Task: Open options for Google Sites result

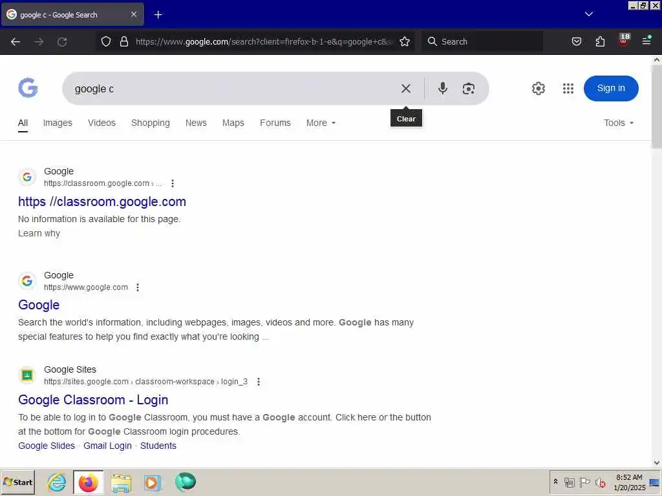Action: tap(259, 382)
